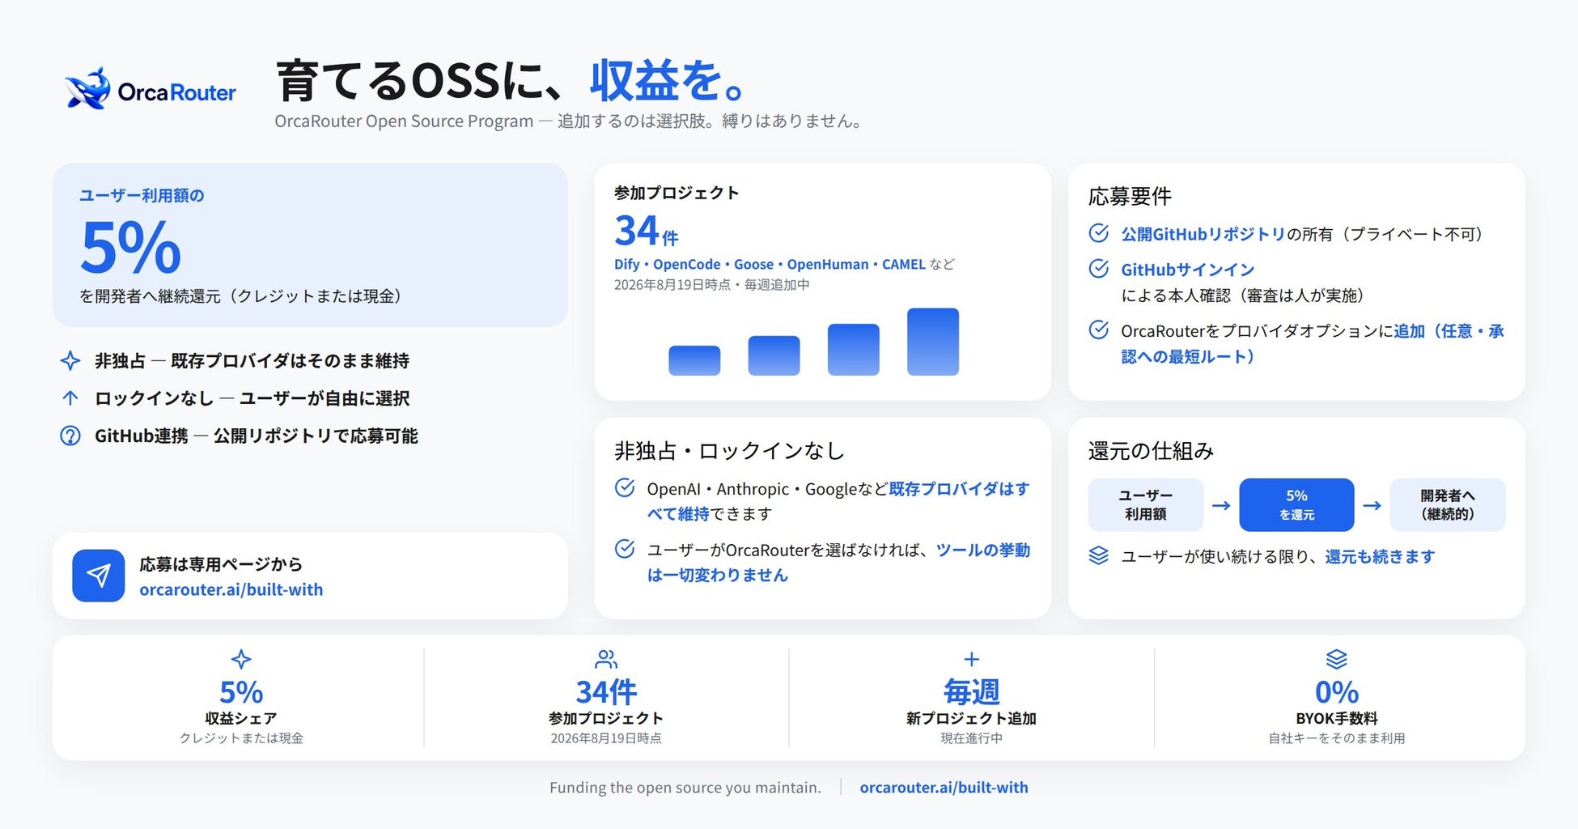Open the footer orcarouter.ai/built-with link
The image size is (1578, 829).
click(944, 787)
